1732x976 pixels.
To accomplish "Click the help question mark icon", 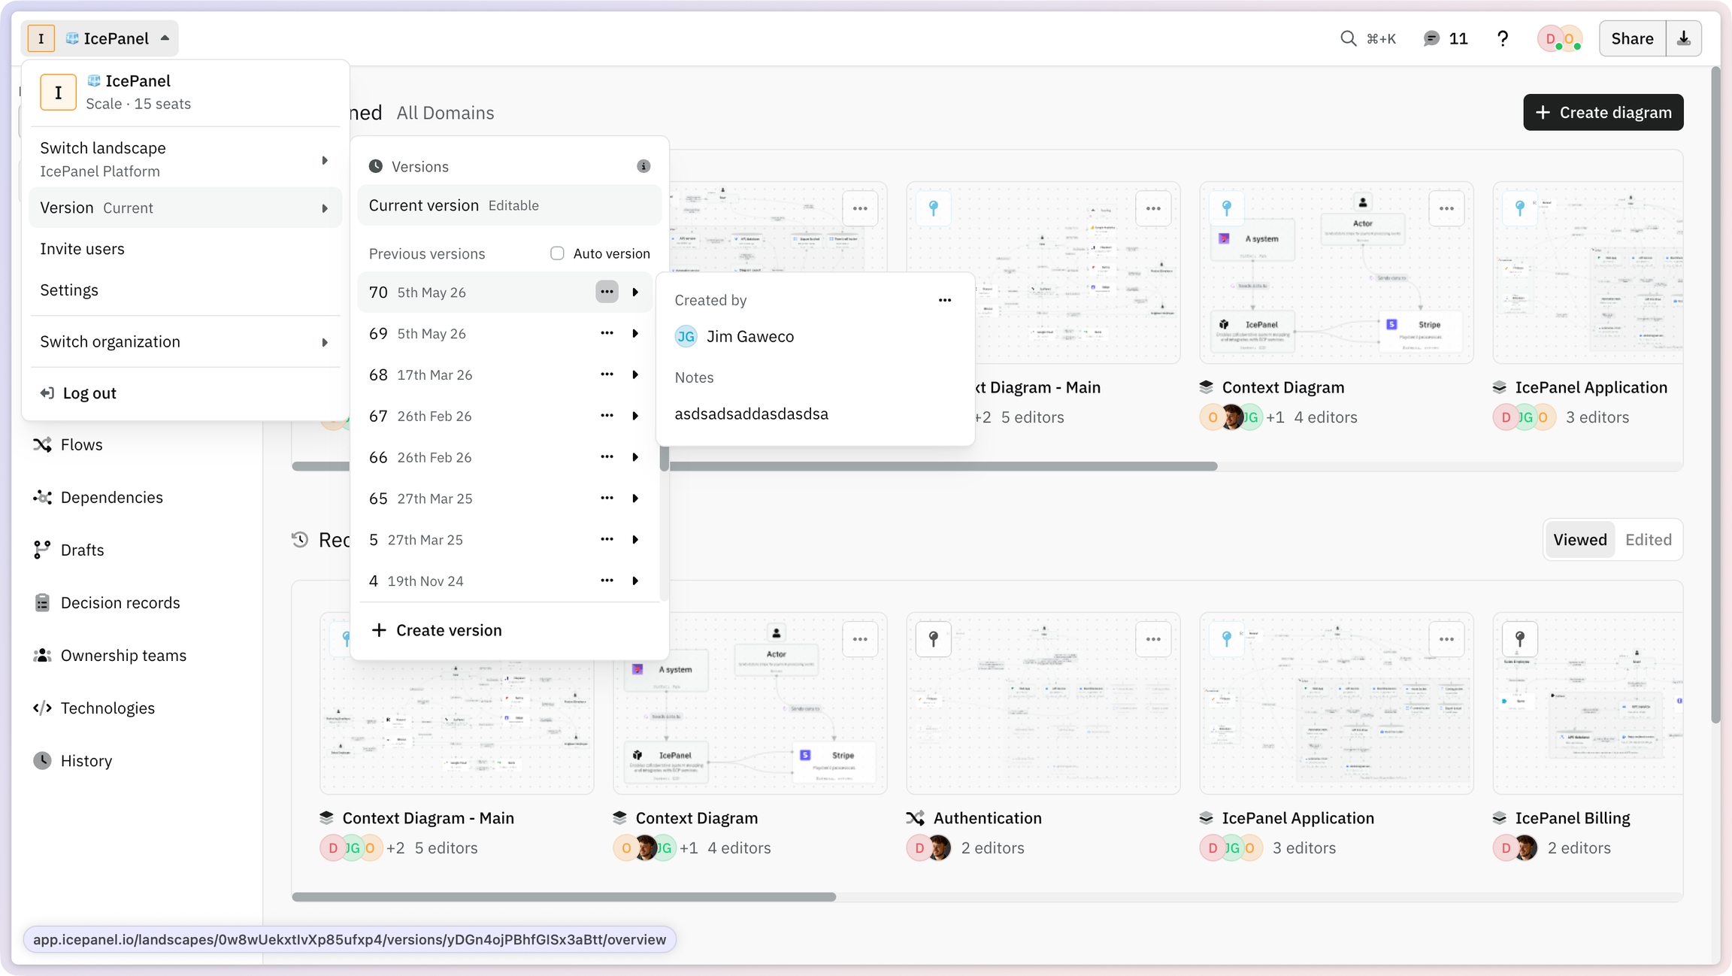I will click(x=1502, y=38).
